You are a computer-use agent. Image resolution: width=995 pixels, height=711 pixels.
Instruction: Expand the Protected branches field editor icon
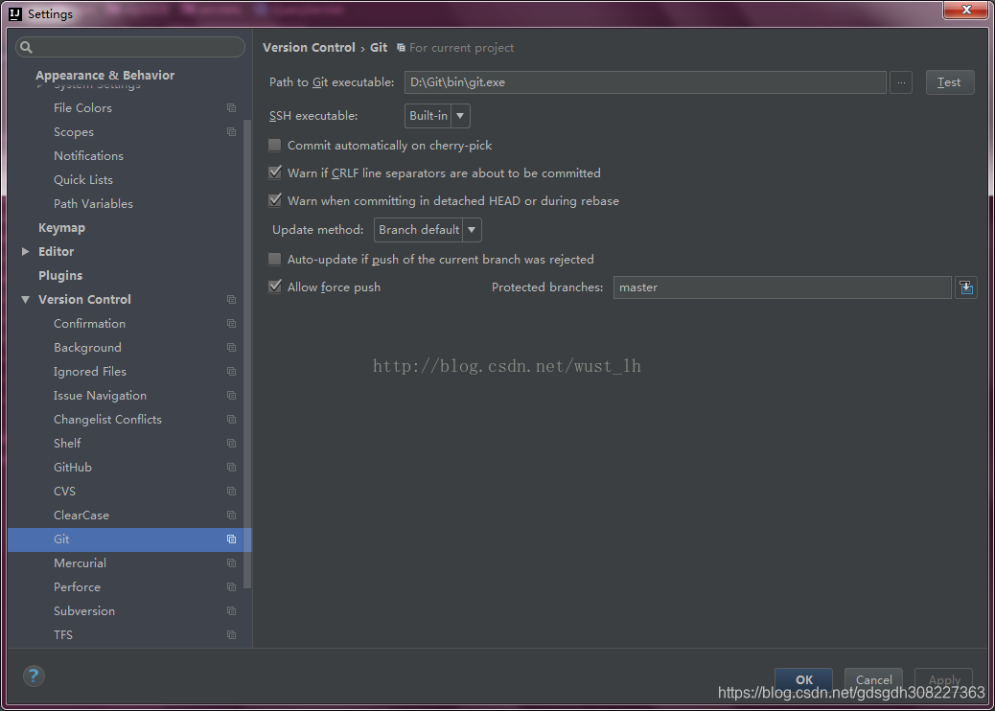(x=966, y=287)
